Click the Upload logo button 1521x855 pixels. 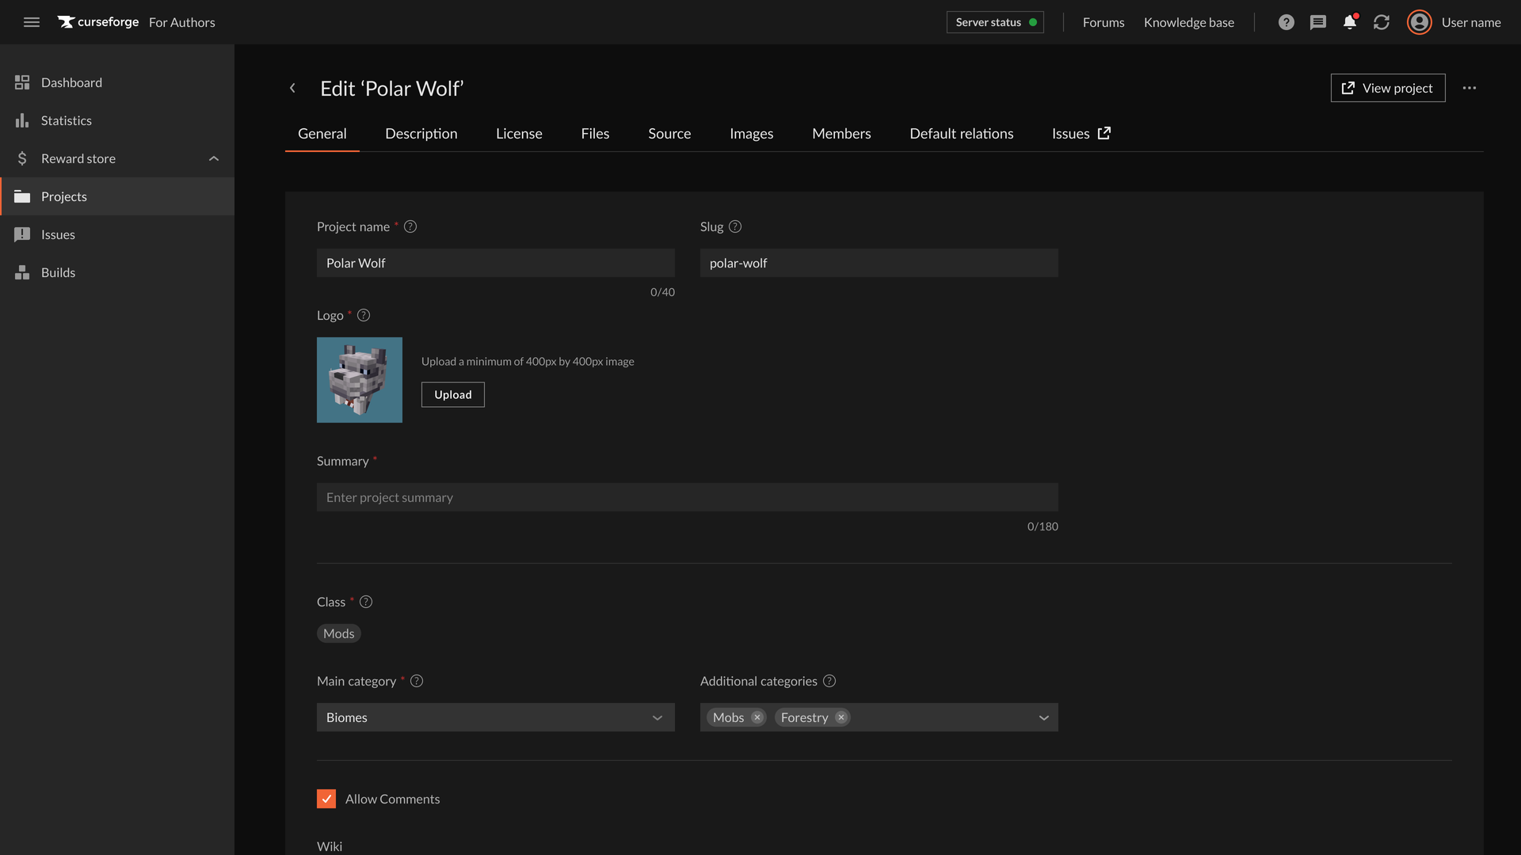click(452, 394)
